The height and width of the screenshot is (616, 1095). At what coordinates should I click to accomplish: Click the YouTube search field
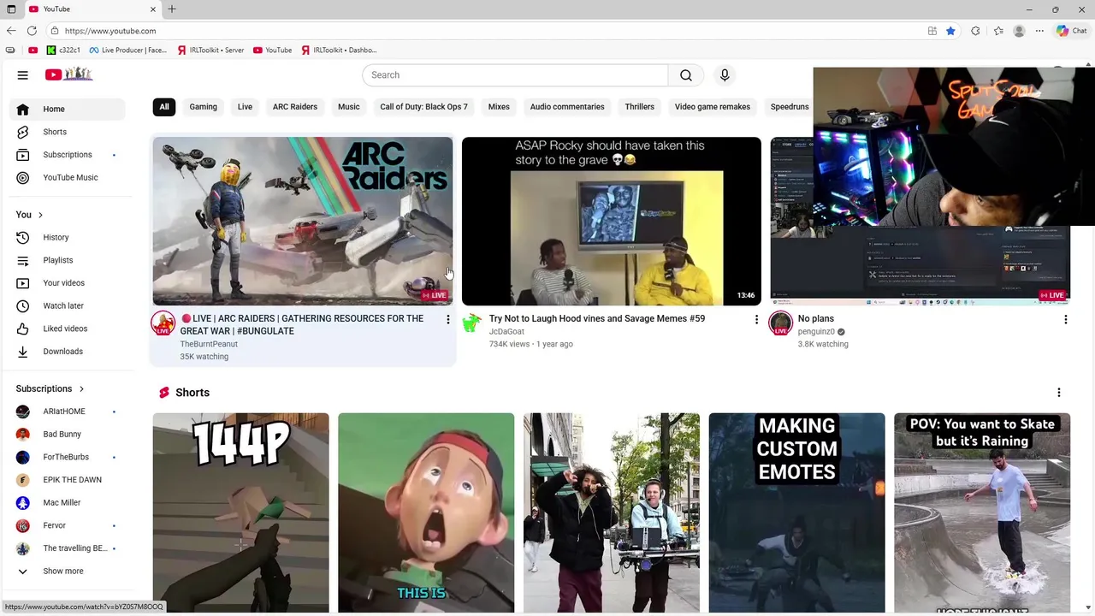(515, 75)
